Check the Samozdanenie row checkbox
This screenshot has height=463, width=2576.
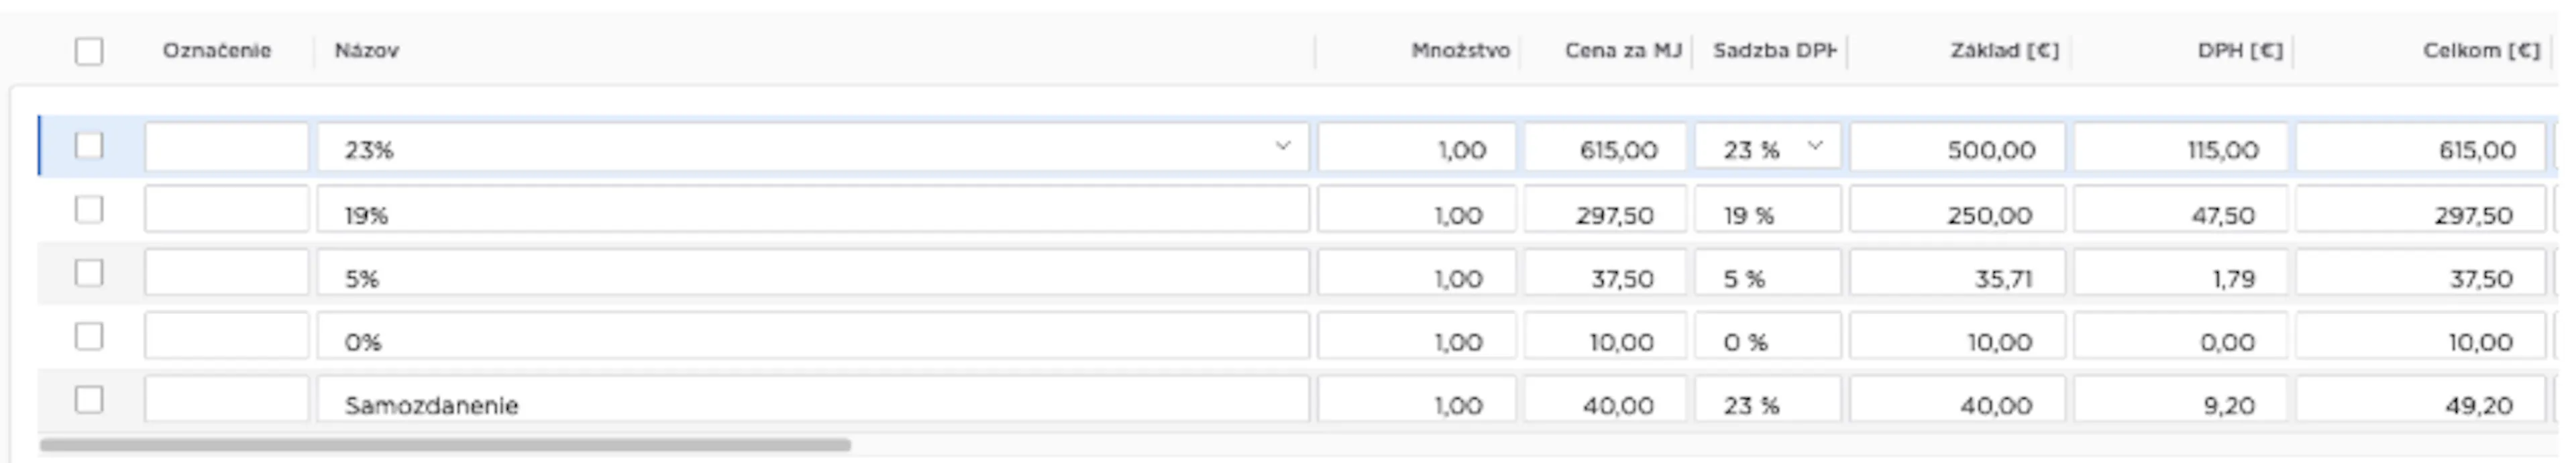[x=89, y=400]
